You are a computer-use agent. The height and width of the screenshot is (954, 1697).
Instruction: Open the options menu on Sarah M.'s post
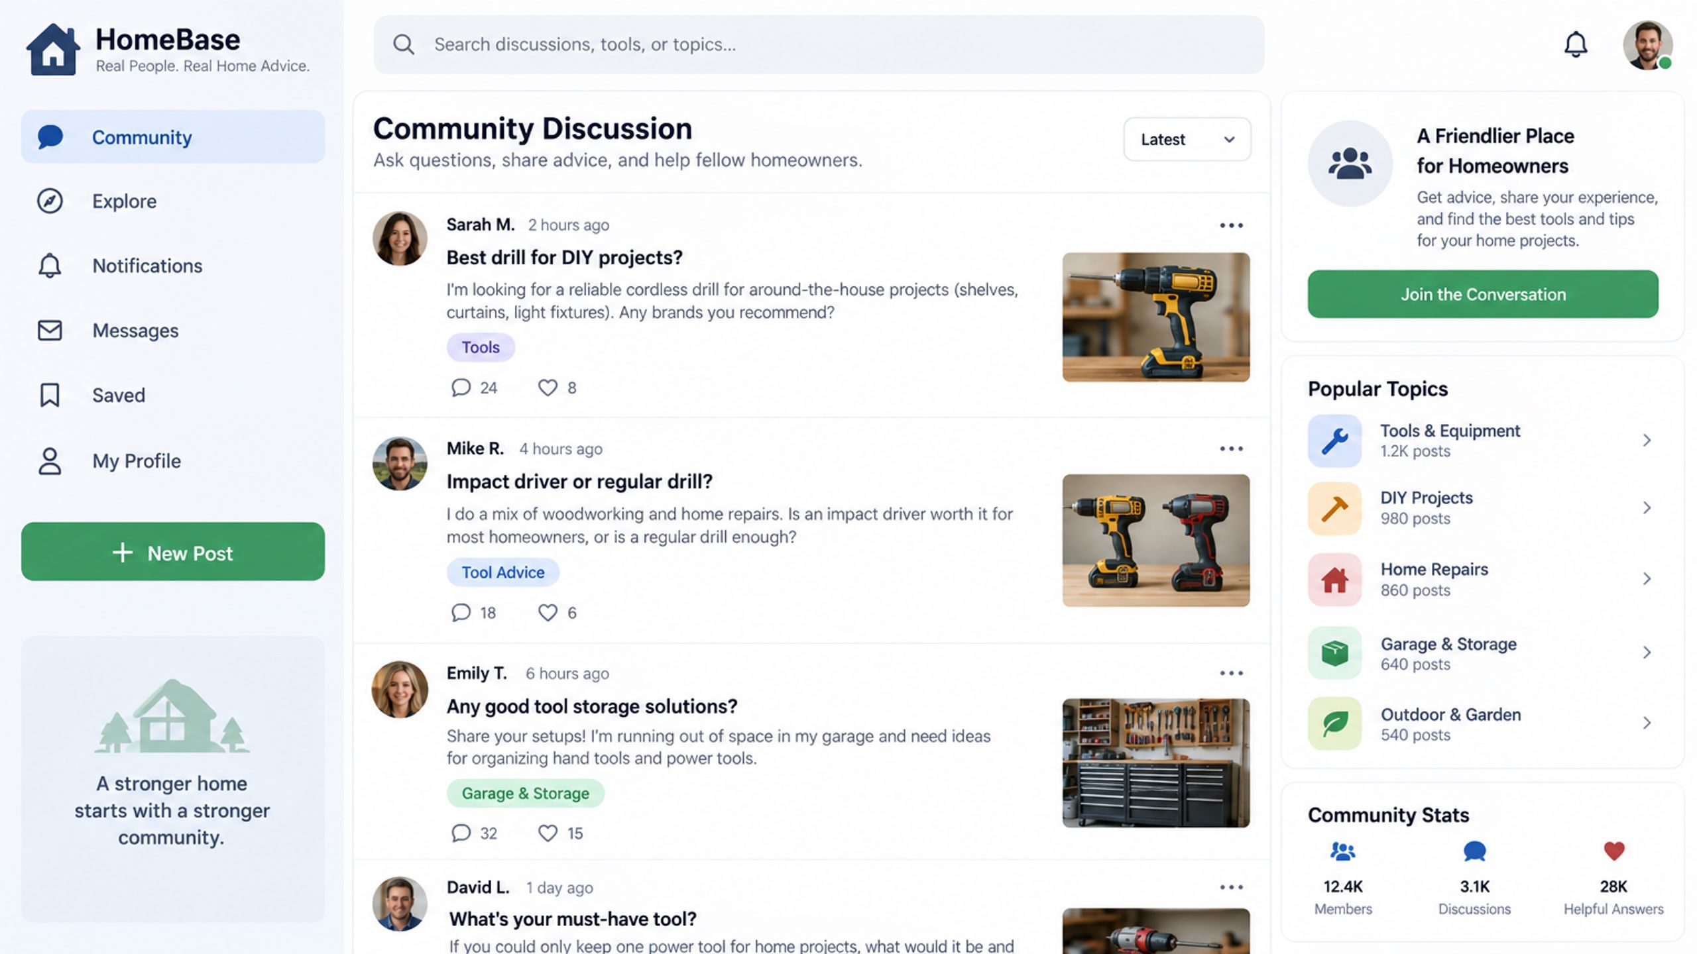pyautogui.click(x=1231, y=225)
